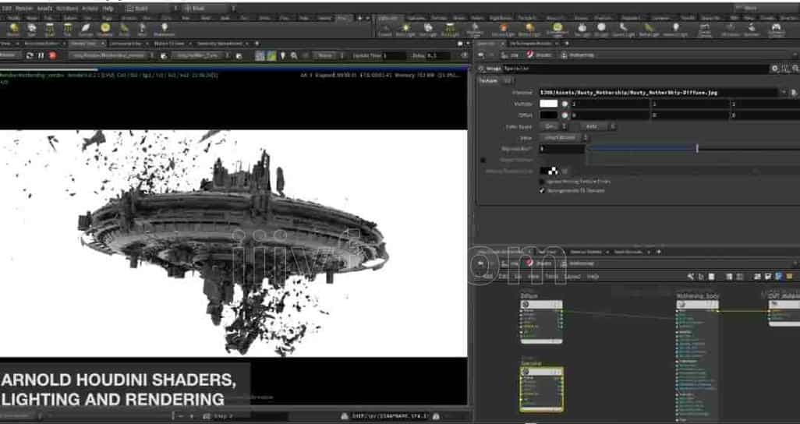This screenshot has width=800, height=424.
Task: Stop the render with the red button
Action: point(52,55)
